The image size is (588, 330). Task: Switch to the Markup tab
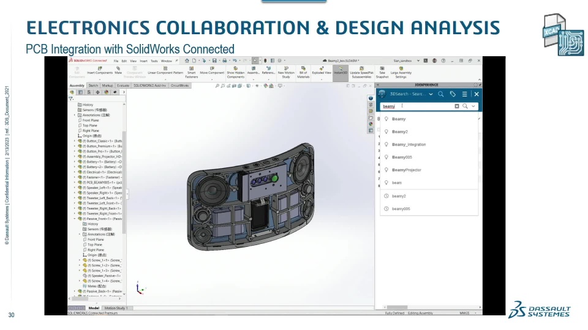(107, 86)
